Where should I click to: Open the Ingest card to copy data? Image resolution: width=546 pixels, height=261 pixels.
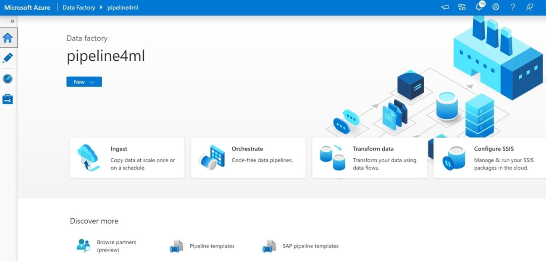point(127,158)
